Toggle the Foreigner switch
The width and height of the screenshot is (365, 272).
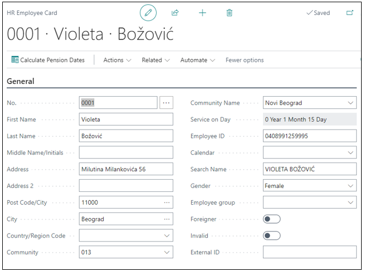272,219
